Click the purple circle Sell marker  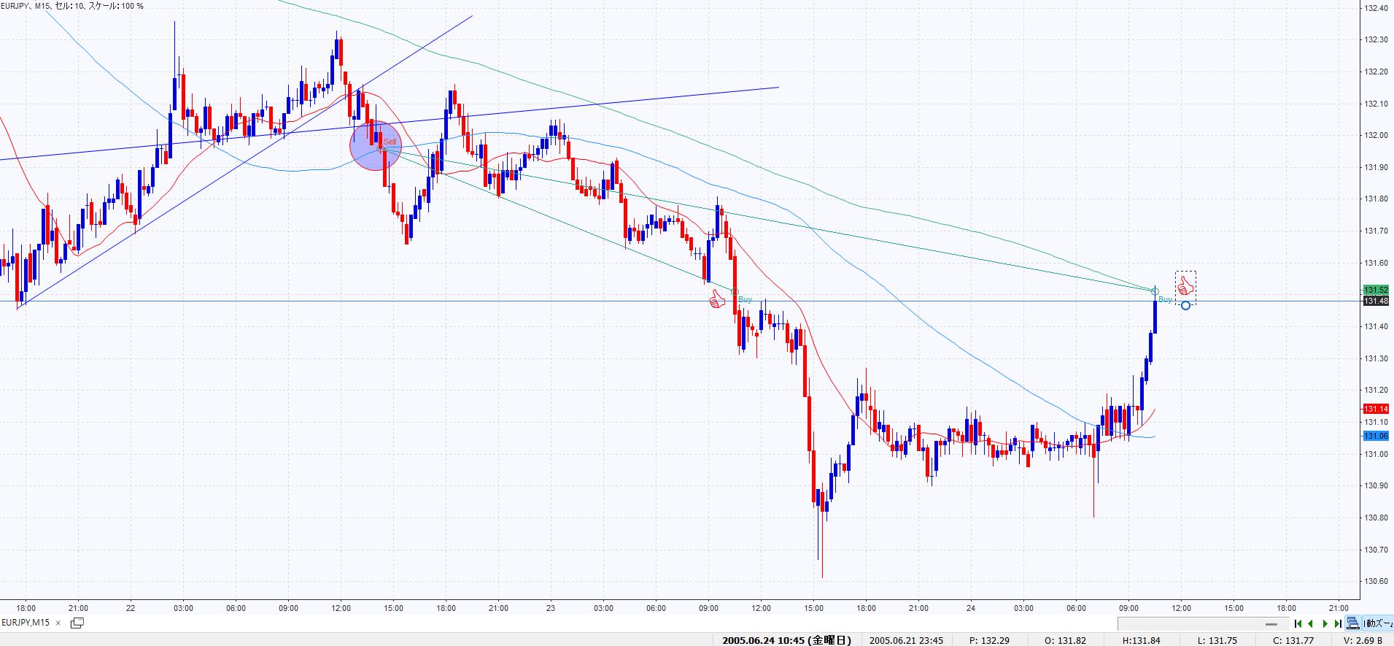[375, 146]
